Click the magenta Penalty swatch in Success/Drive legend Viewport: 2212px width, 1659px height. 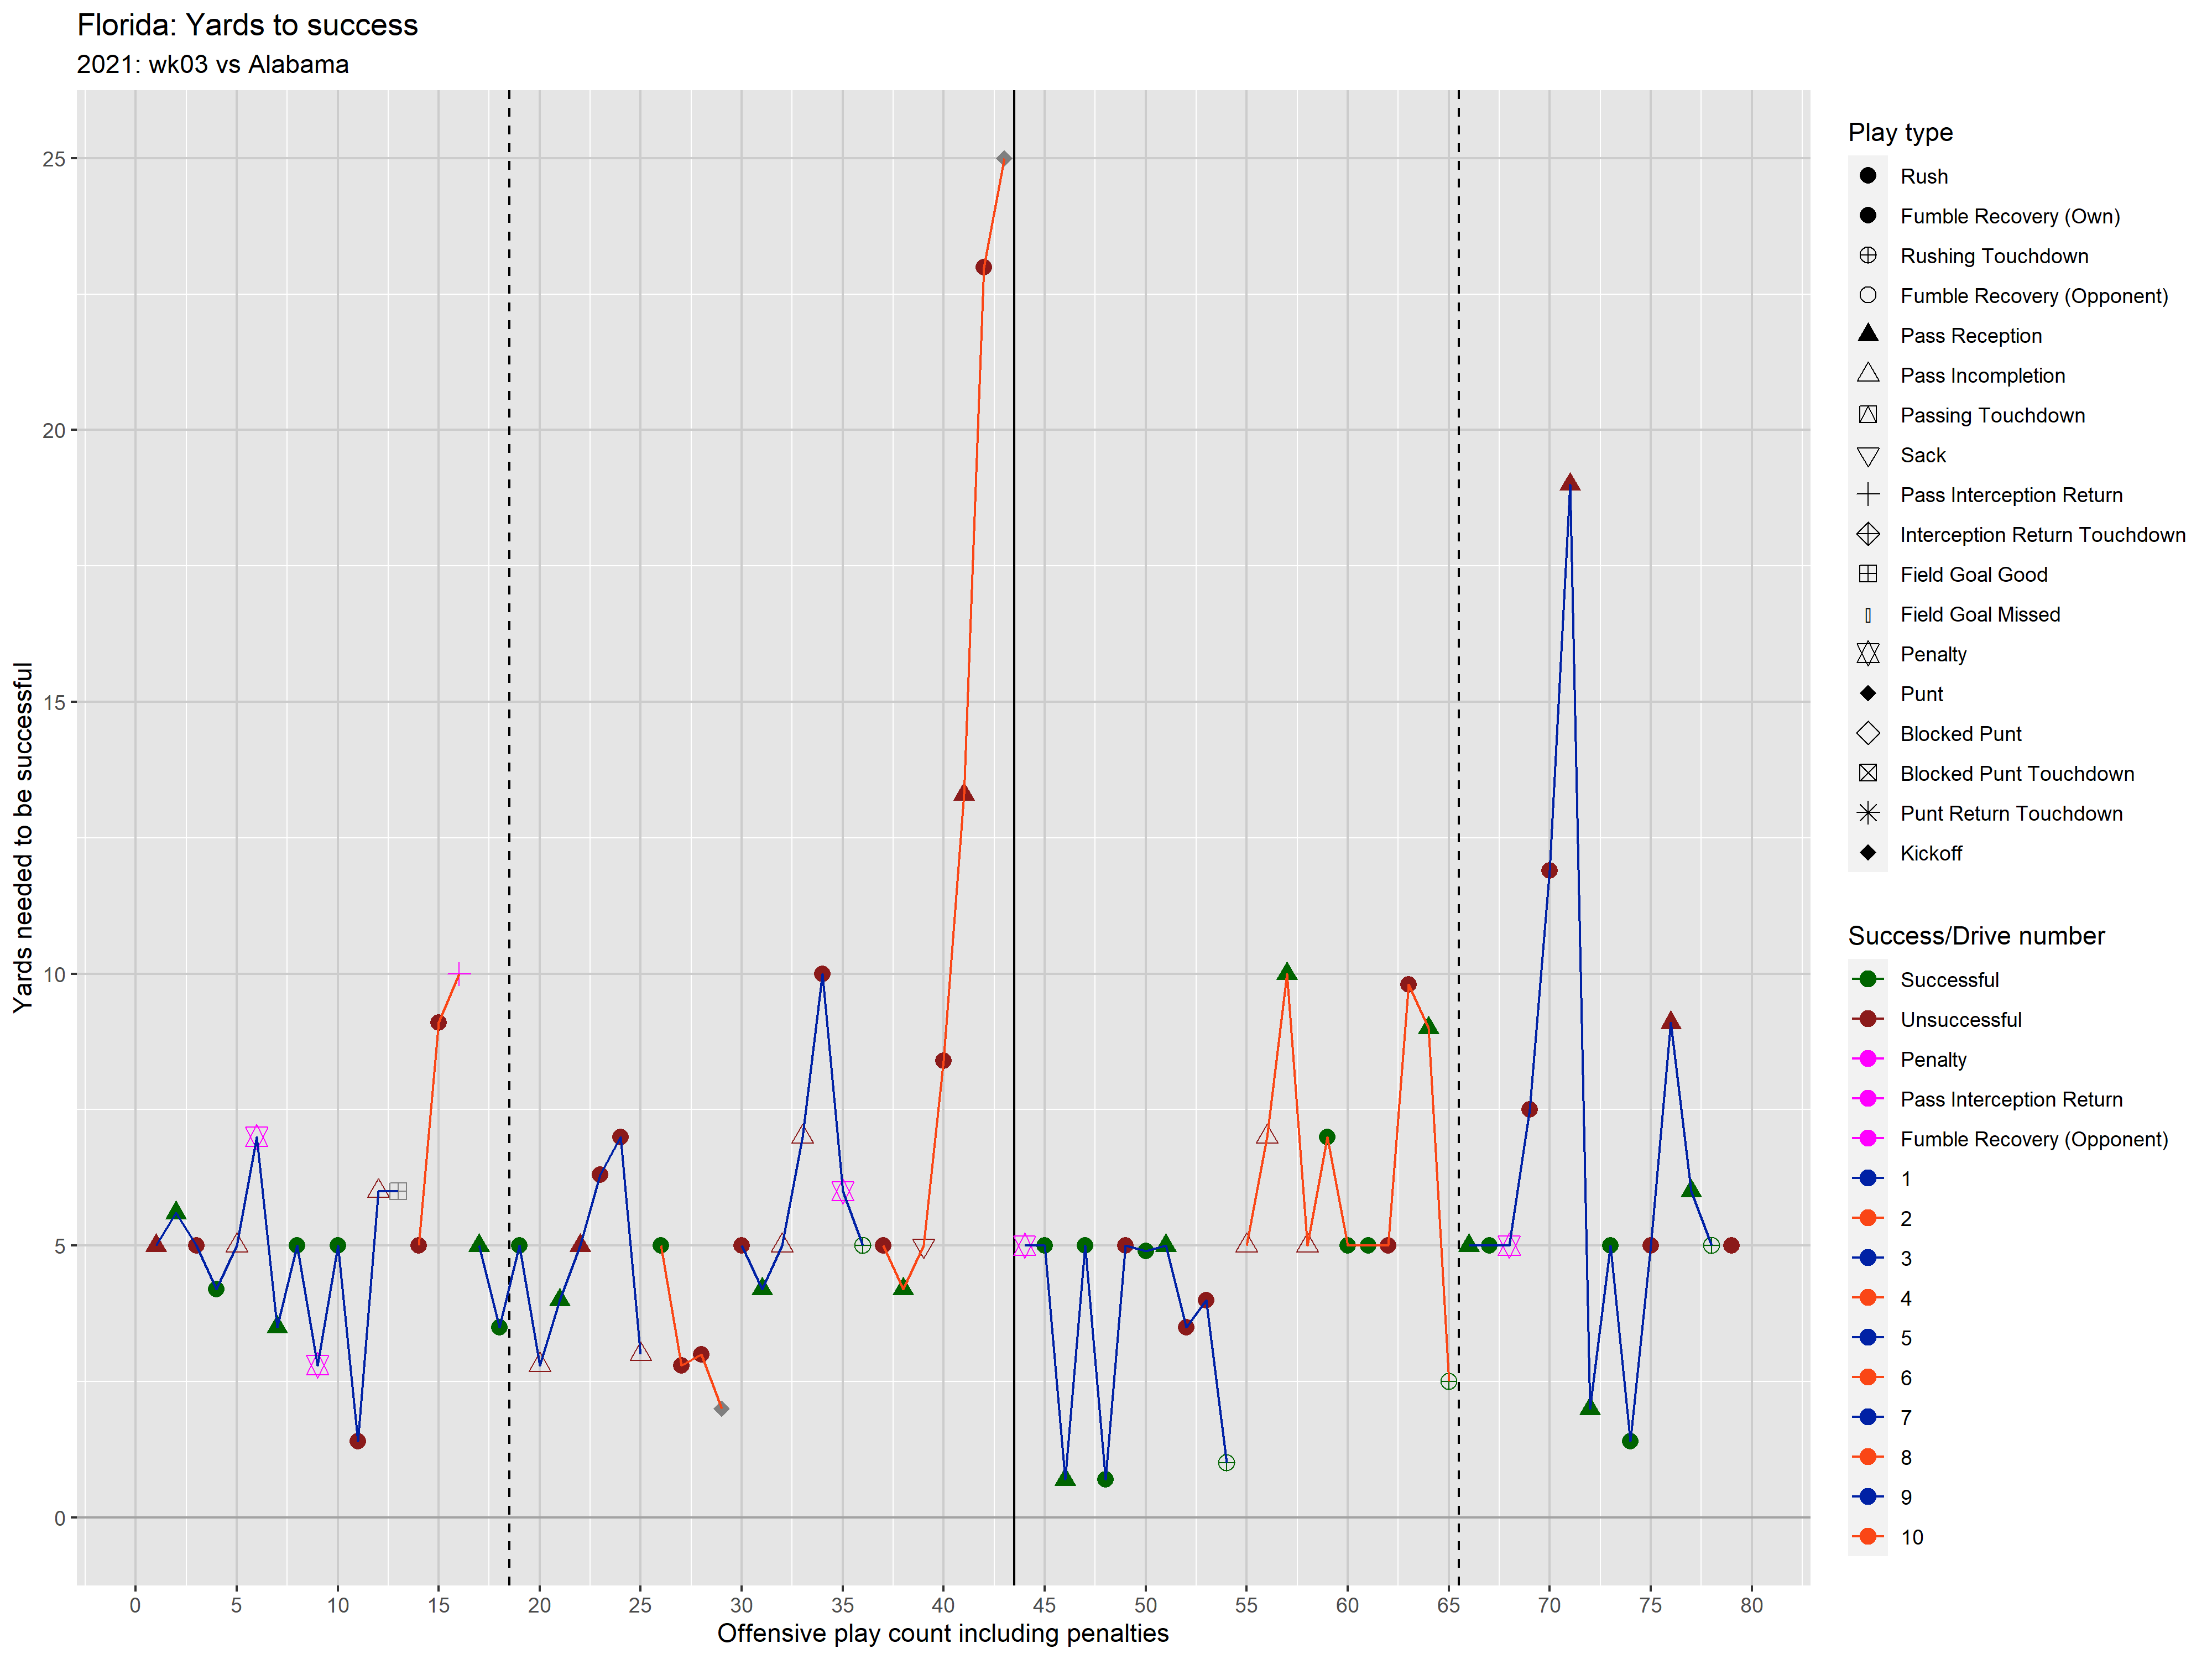click(x=1867, y=1059)
